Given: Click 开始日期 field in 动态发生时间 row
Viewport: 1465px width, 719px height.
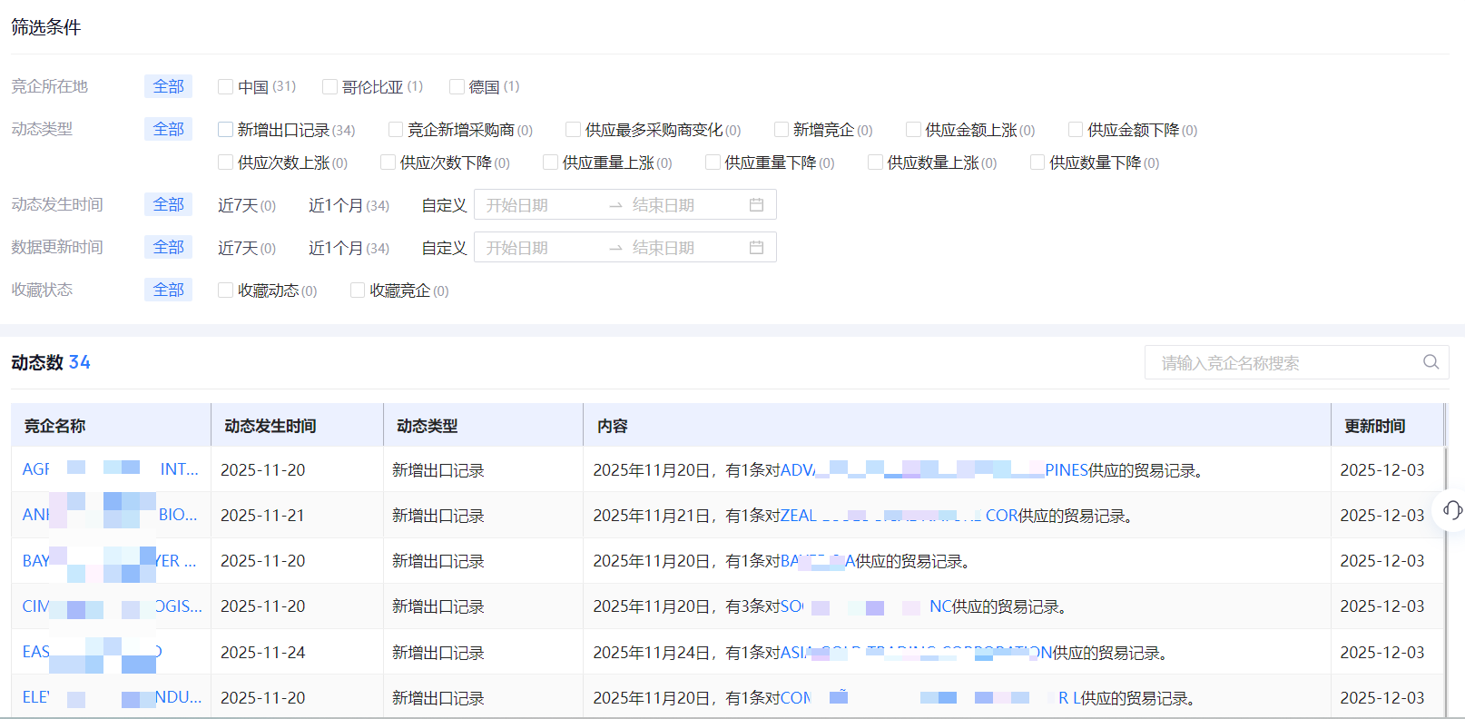Looking at the screenshot, I should 536,205.
